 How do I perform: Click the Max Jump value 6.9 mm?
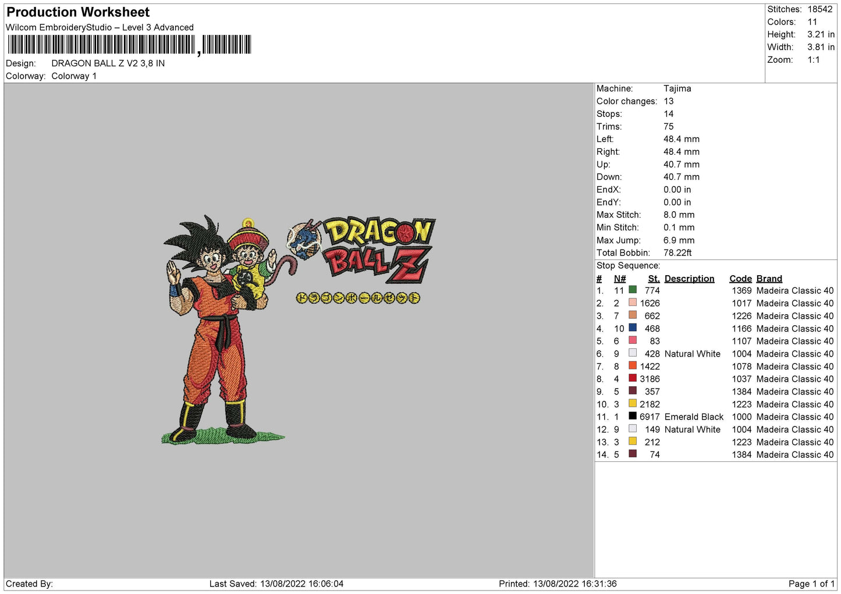coord(679,240)
